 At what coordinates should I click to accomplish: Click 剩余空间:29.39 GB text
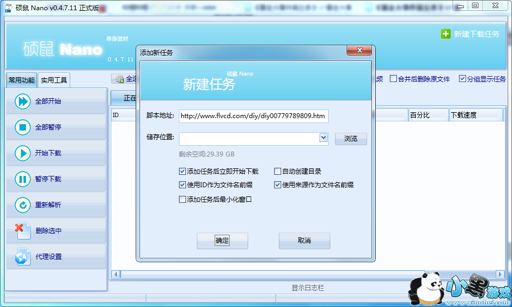pos(207,154)
